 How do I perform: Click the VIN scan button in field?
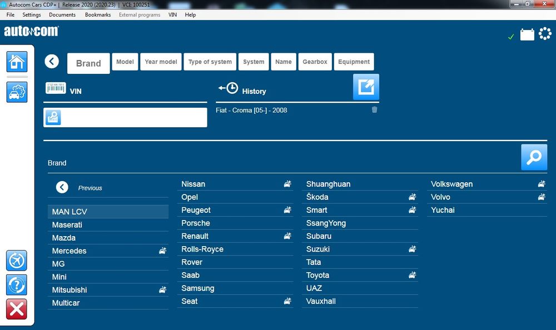(53, 117)
